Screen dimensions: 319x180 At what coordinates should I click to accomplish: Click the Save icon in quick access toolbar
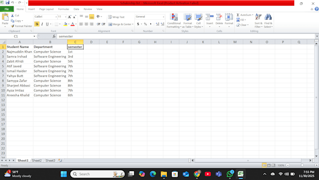[x=8, y=3]
